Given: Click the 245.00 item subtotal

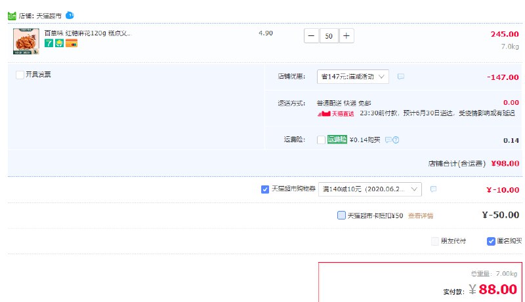Looking at the screenshot, I should click(505, 34).
